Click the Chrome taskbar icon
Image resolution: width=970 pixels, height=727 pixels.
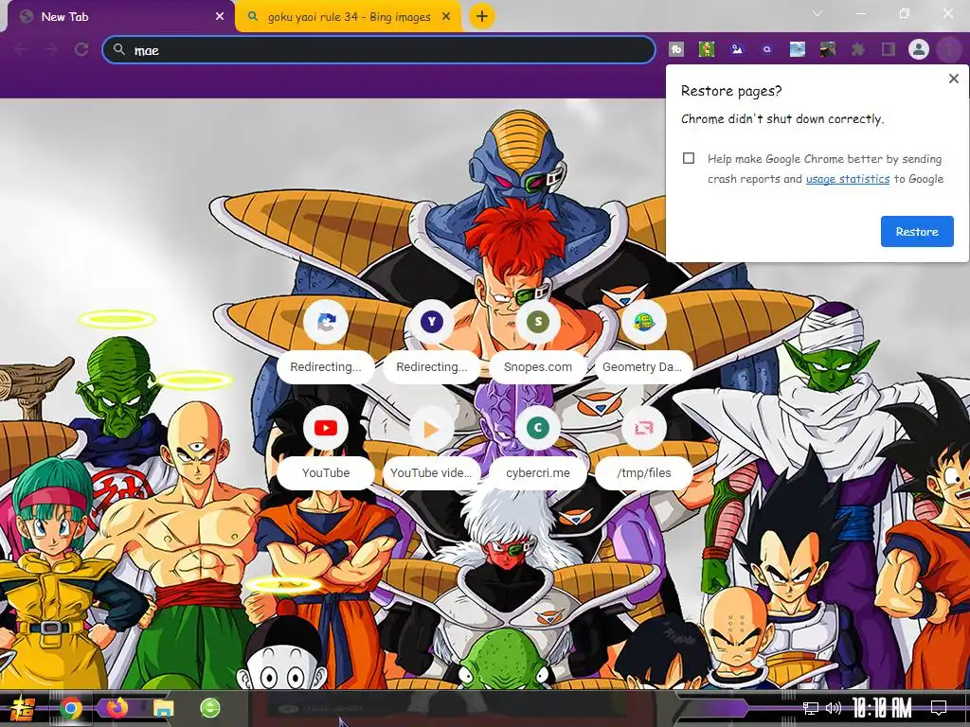coord(71,708)
